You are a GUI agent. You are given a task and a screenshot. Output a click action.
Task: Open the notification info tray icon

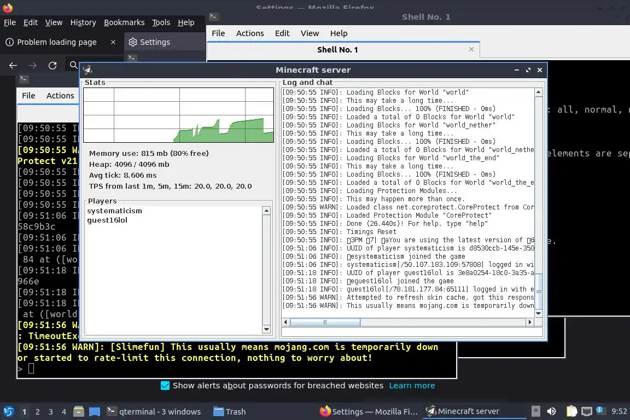(x=600, y=410)
